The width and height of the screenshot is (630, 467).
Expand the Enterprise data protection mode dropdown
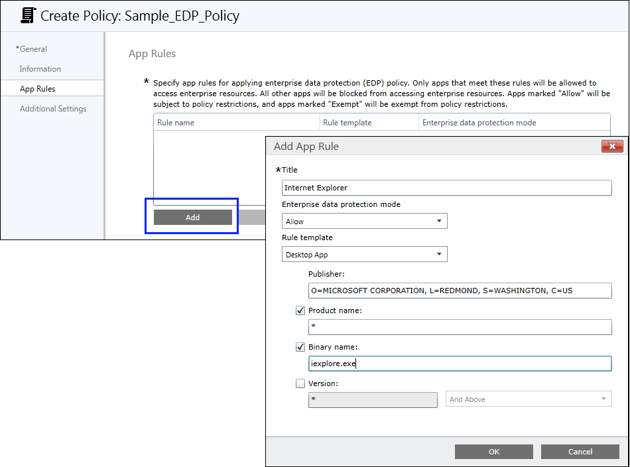[364, 222]
